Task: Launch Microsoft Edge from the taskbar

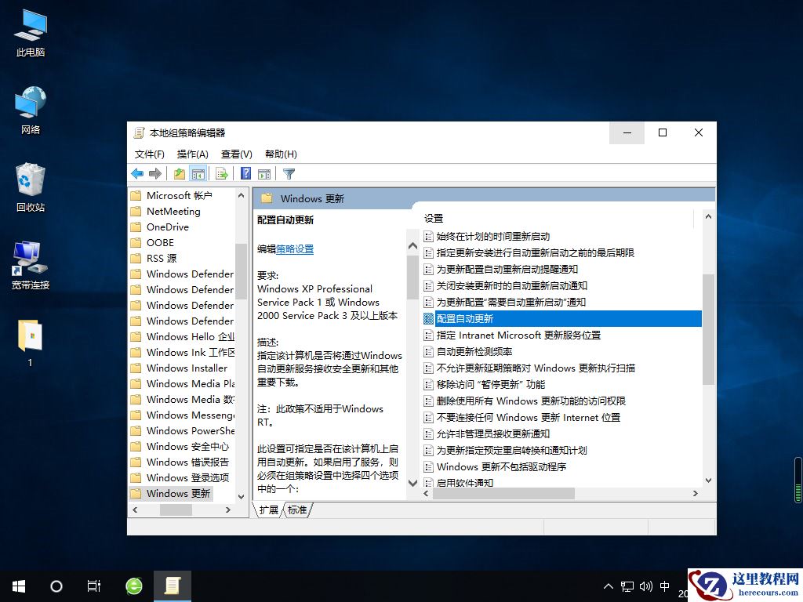Action: coord(133,586)
